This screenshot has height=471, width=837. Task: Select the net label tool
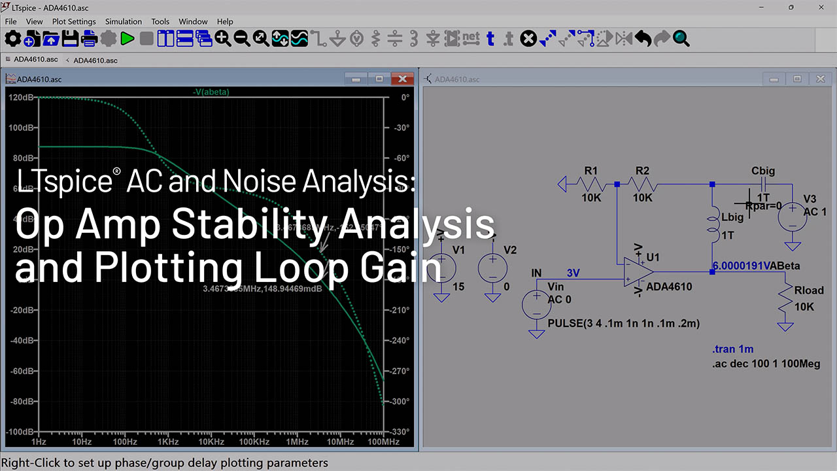471,39
